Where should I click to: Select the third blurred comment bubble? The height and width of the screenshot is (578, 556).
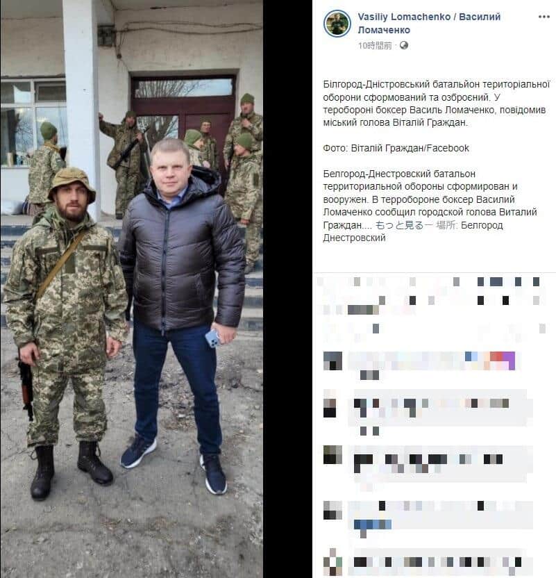coord(440,464)
